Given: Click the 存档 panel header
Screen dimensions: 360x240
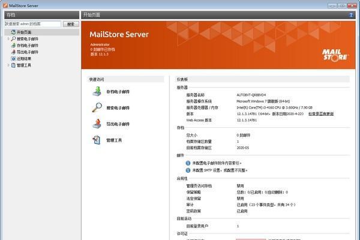Looking at the screenshot, I should 41,15.
